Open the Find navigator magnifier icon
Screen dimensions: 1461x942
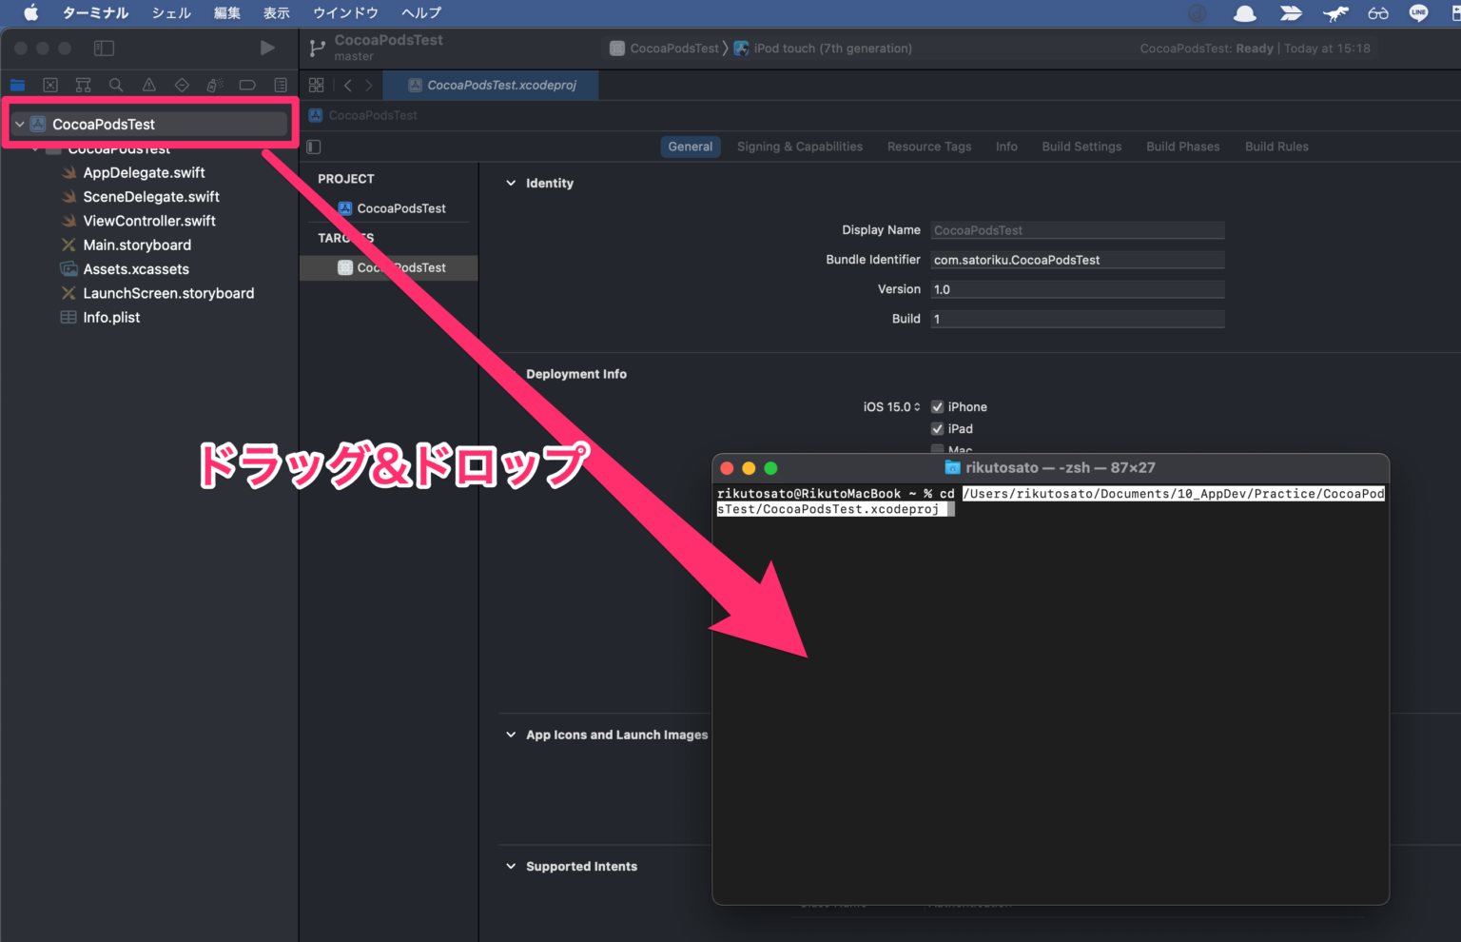116,85
